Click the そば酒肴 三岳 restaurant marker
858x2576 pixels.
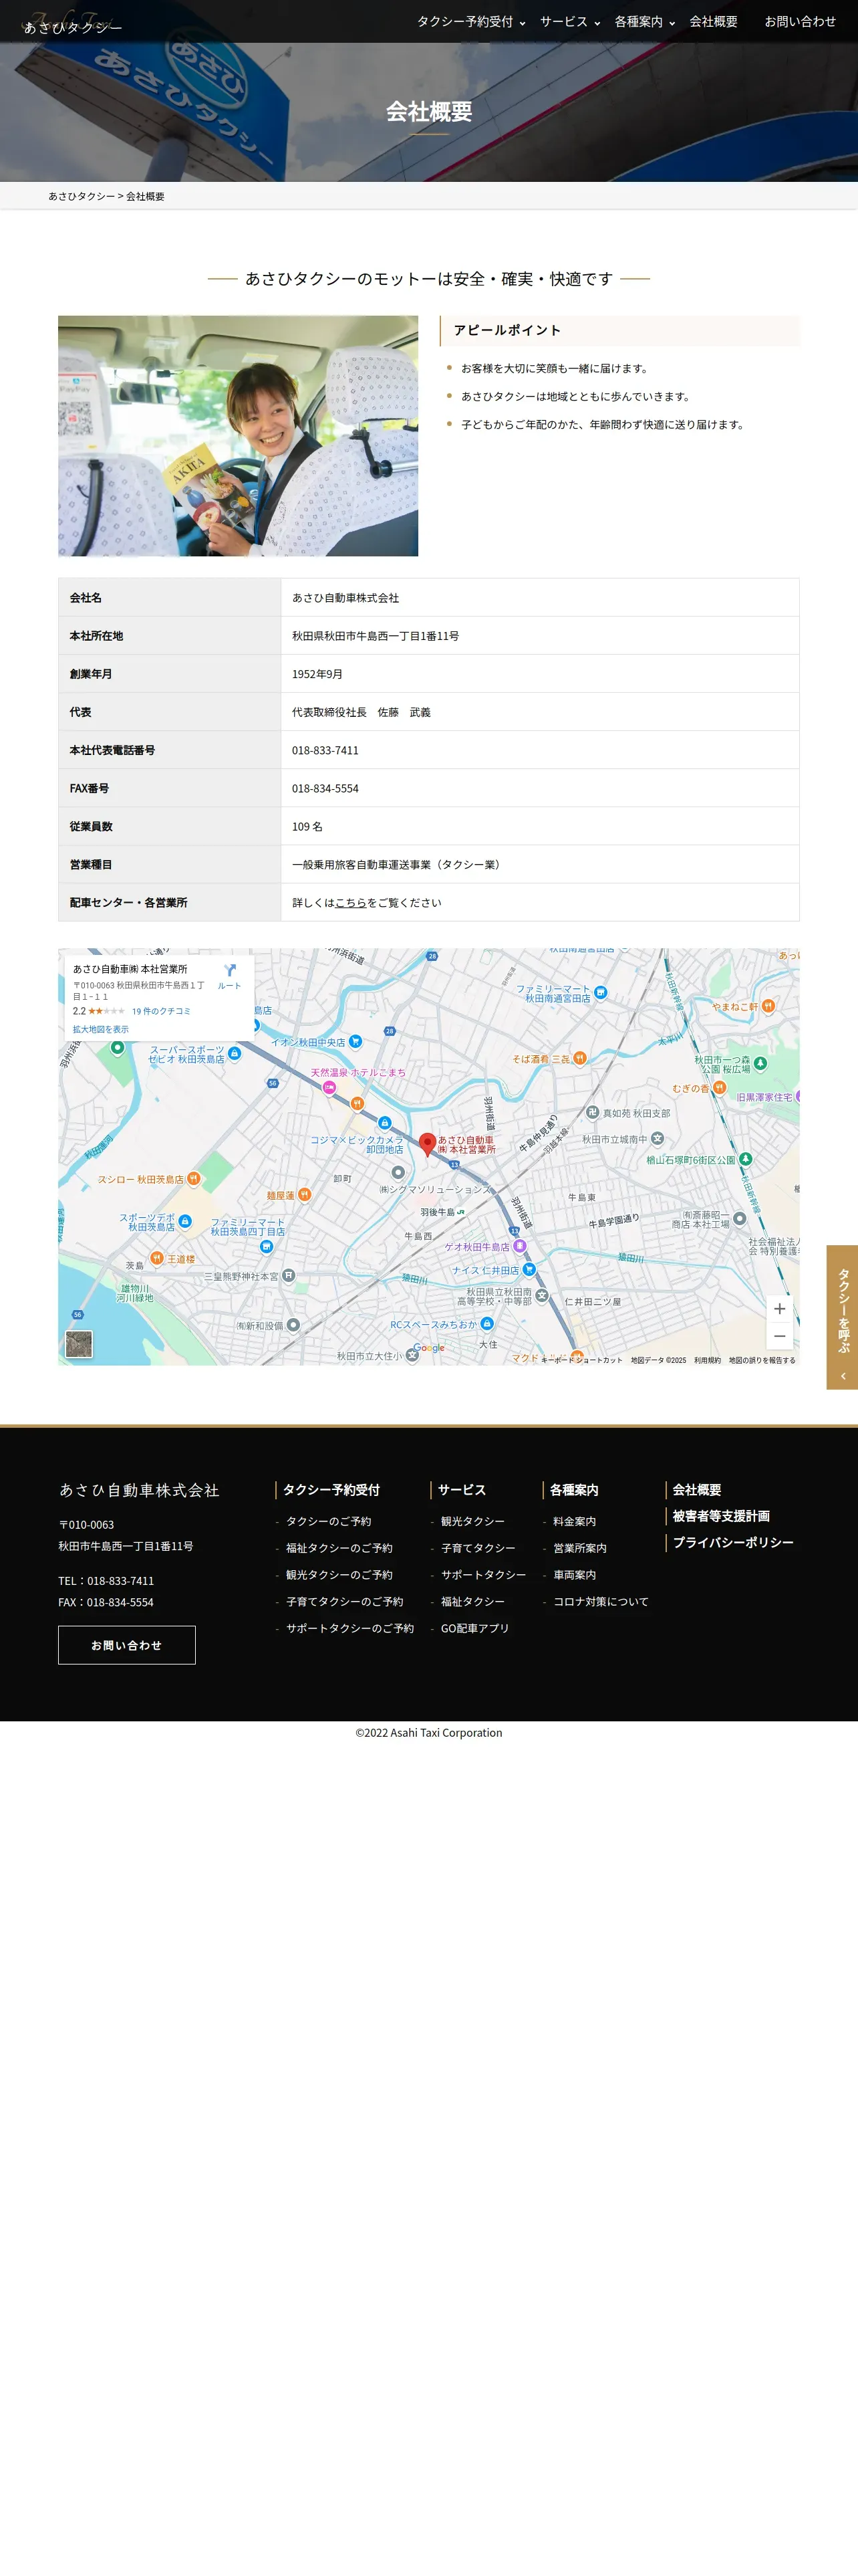(579, 1058)
